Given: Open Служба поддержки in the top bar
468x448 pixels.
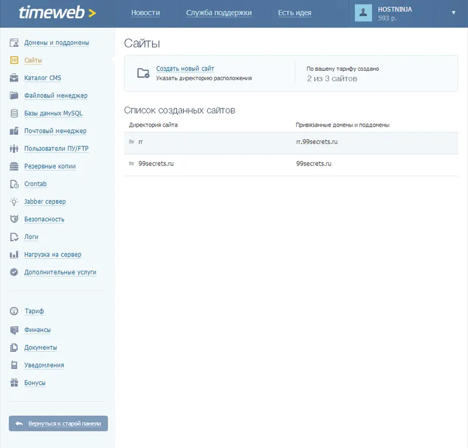Looking at the screenshot, I should coord(219,13).
